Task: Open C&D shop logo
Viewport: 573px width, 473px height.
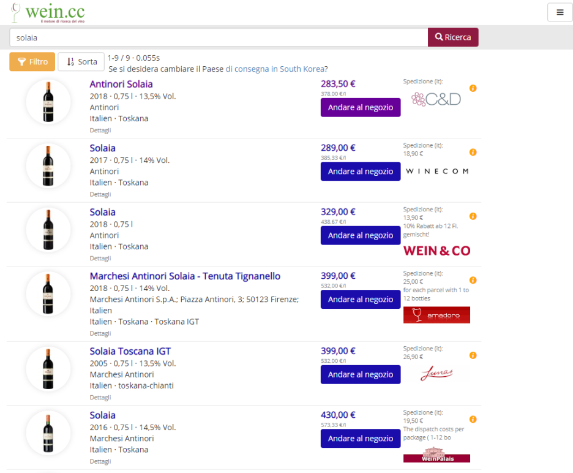Action: click(x=436, y=99)
